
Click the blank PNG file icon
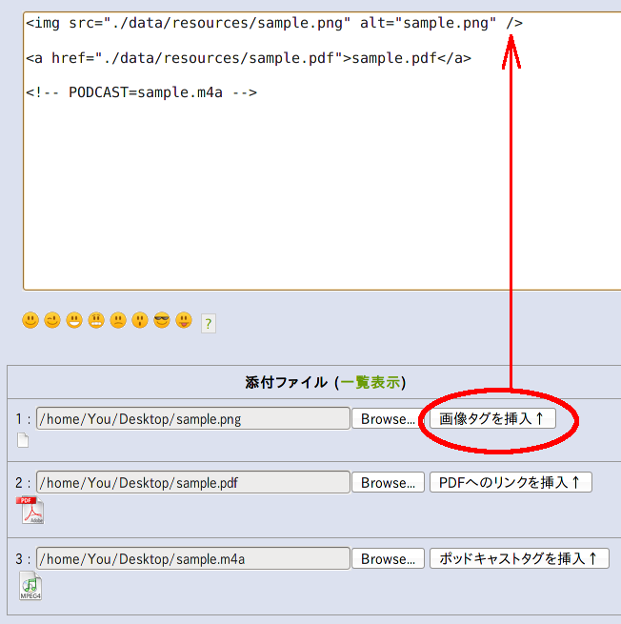click(23, 440)
